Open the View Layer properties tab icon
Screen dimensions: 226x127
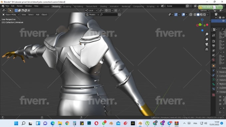pos(214,51)
